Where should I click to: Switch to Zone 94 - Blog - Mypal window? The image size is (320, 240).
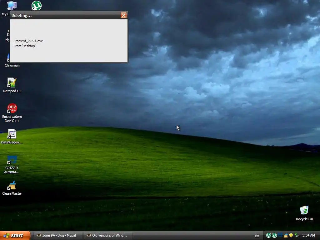[57, 235]
